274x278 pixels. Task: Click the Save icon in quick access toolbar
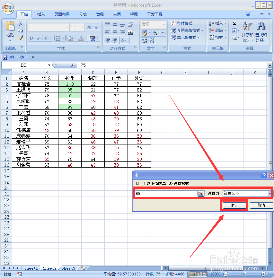[5, 57]
